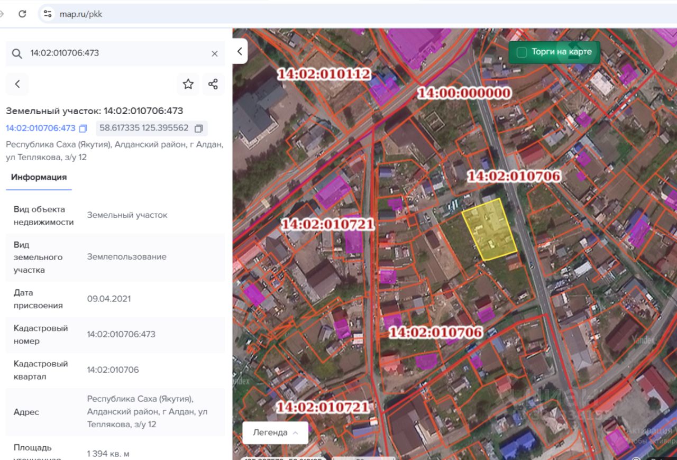
Task: Click the Земельный участок value text
Action: click(127, 215)
